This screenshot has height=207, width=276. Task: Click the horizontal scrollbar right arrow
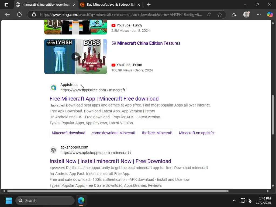pos(268,191)
